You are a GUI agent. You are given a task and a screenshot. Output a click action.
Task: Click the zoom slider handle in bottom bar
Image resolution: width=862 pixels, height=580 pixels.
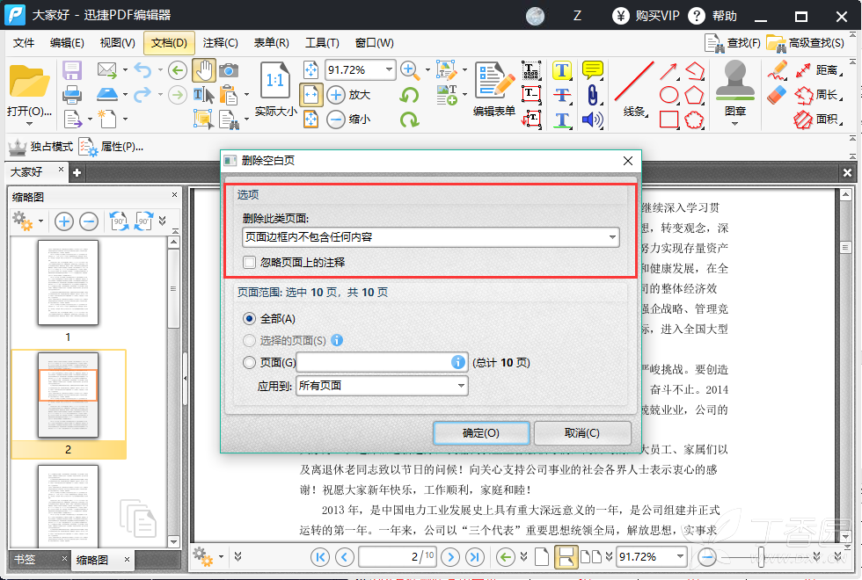tap(762, 557)
